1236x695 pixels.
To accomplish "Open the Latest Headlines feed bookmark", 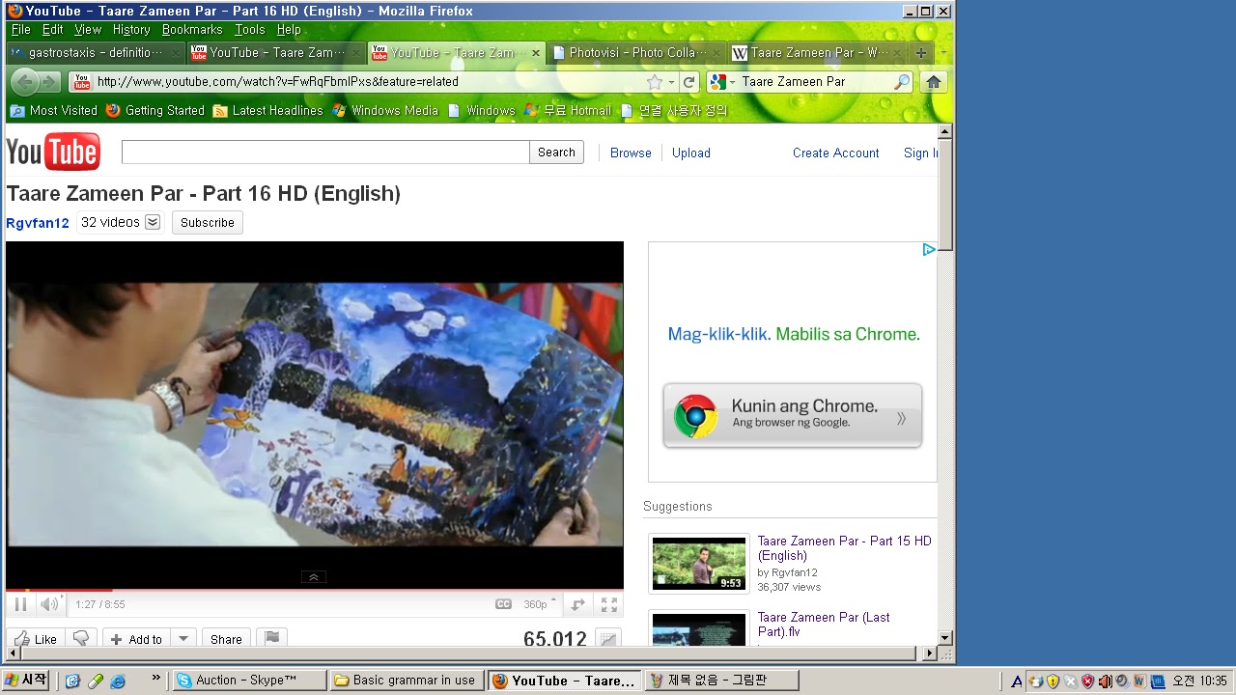I will pyautogui.click(x=267, y=111).
